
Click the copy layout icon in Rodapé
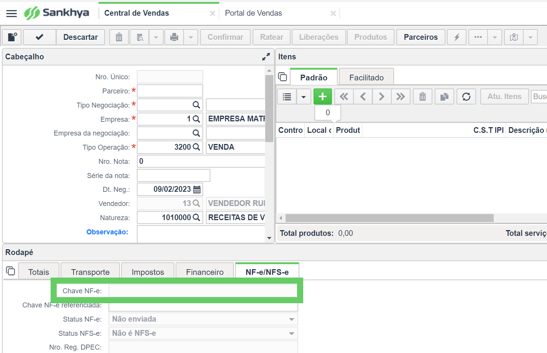pos(11,271)
